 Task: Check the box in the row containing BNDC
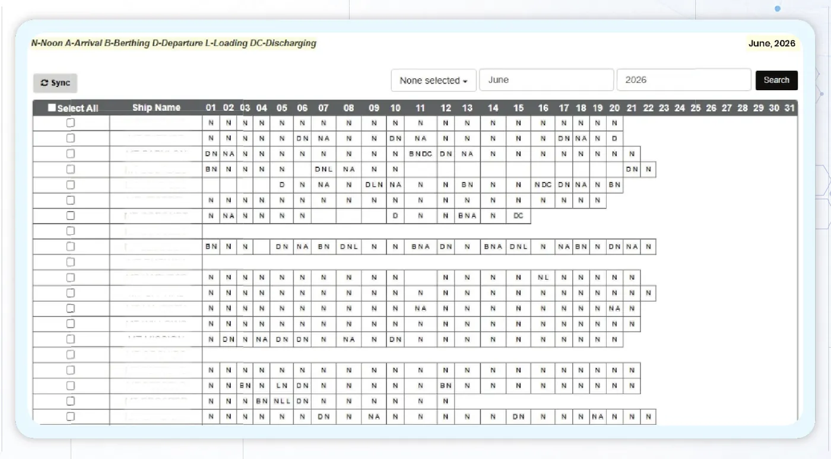(71, 154)
